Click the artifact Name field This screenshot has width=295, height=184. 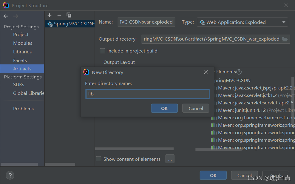[146, 22]
